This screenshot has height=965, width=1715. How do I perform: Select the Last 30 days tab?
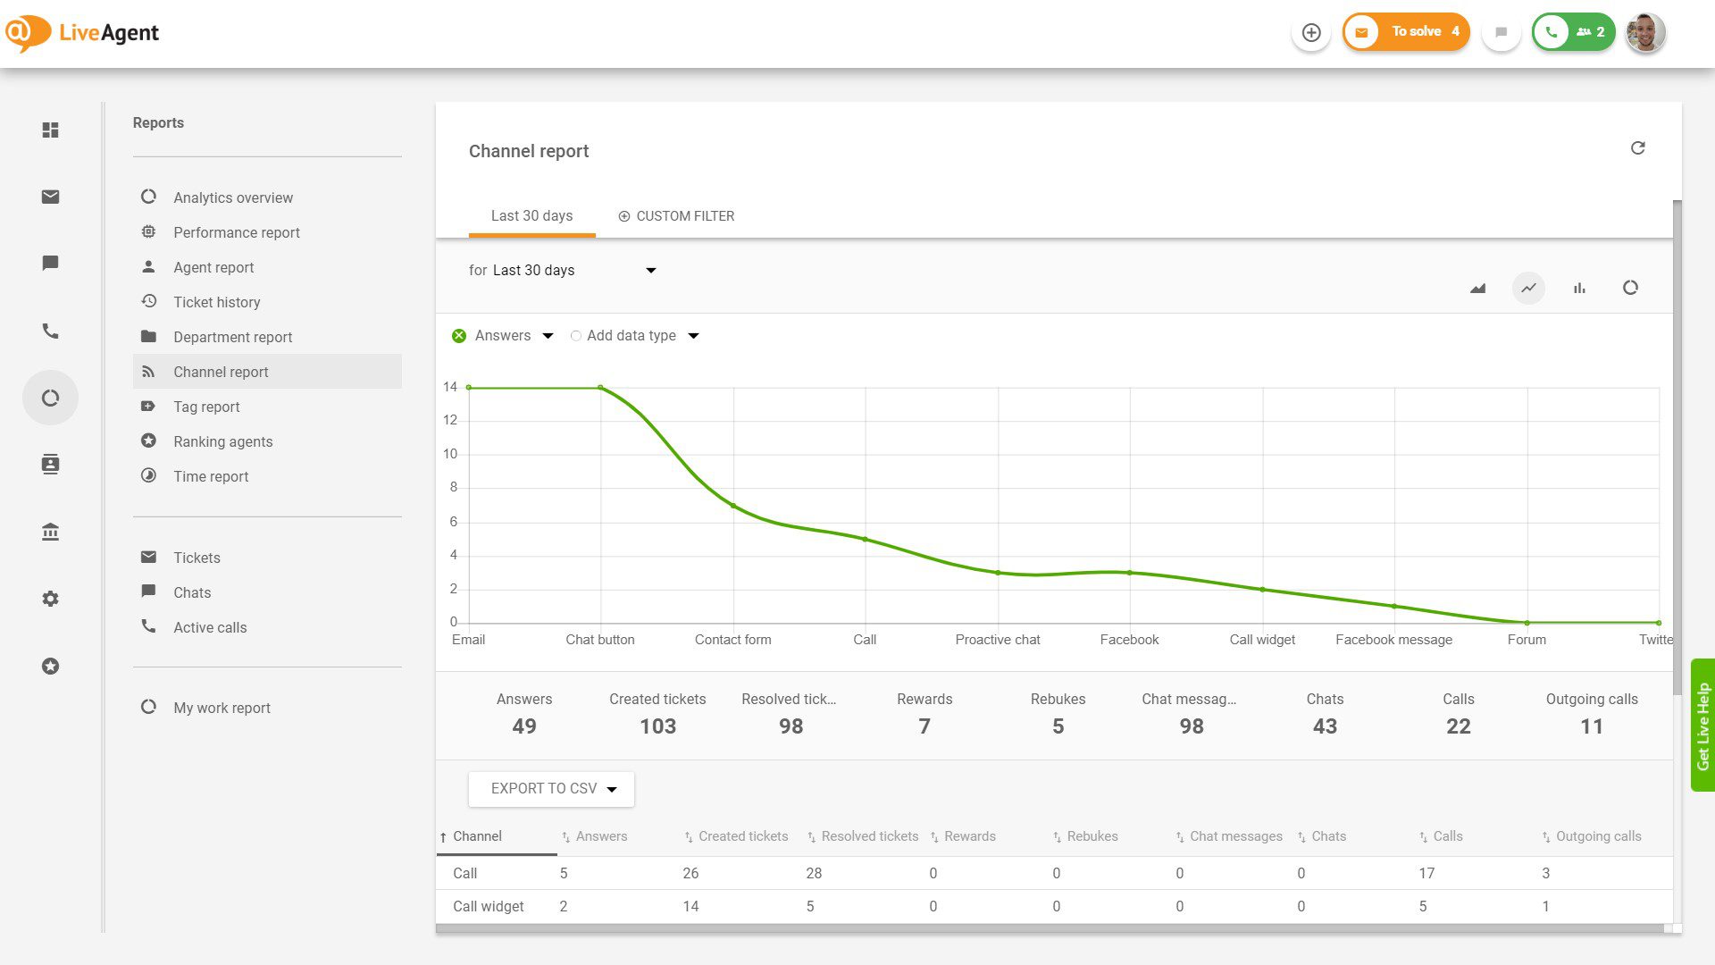531,215
